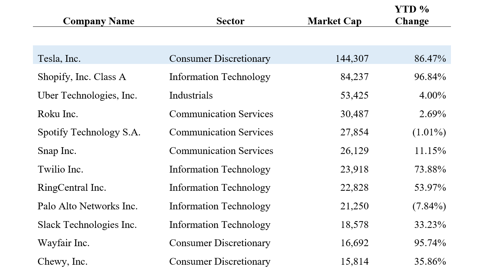Select Palo Alto Networks' (7.84%) value
This screenshot has height=274, width=481.
coord(429,206)
